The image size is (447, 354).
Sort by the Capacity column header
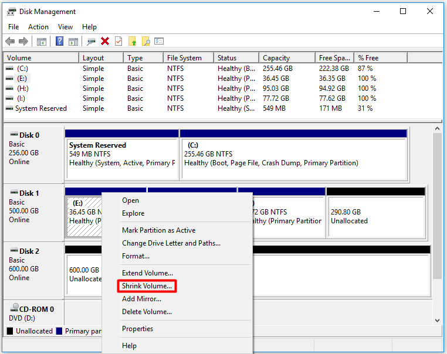click(x=287, y=58)
